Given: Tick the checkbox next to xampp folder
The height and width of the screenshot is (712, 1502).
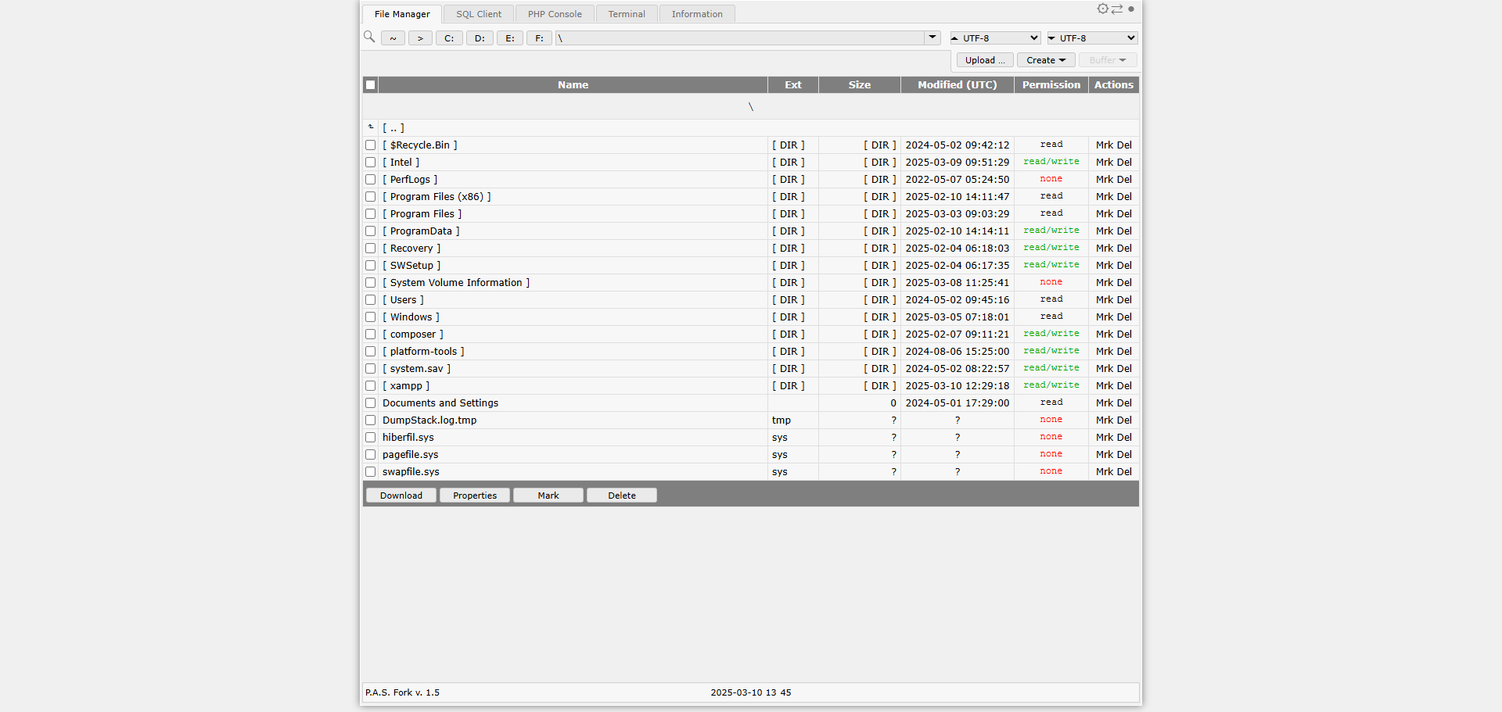Looking at the screenshot, I should 370,385.
